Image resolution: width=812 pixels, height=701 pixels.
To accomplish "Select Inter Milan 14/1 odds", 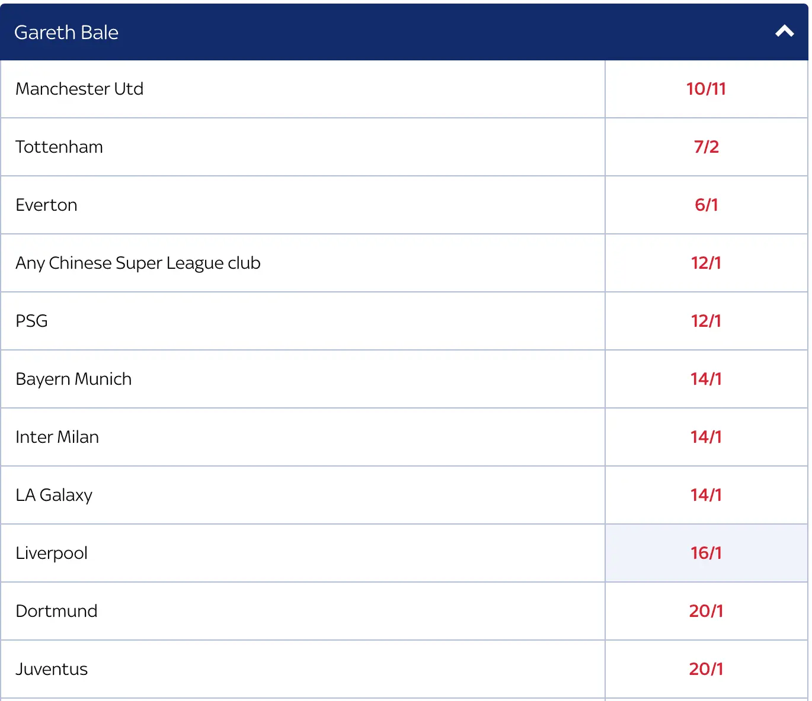I will 706,437.
